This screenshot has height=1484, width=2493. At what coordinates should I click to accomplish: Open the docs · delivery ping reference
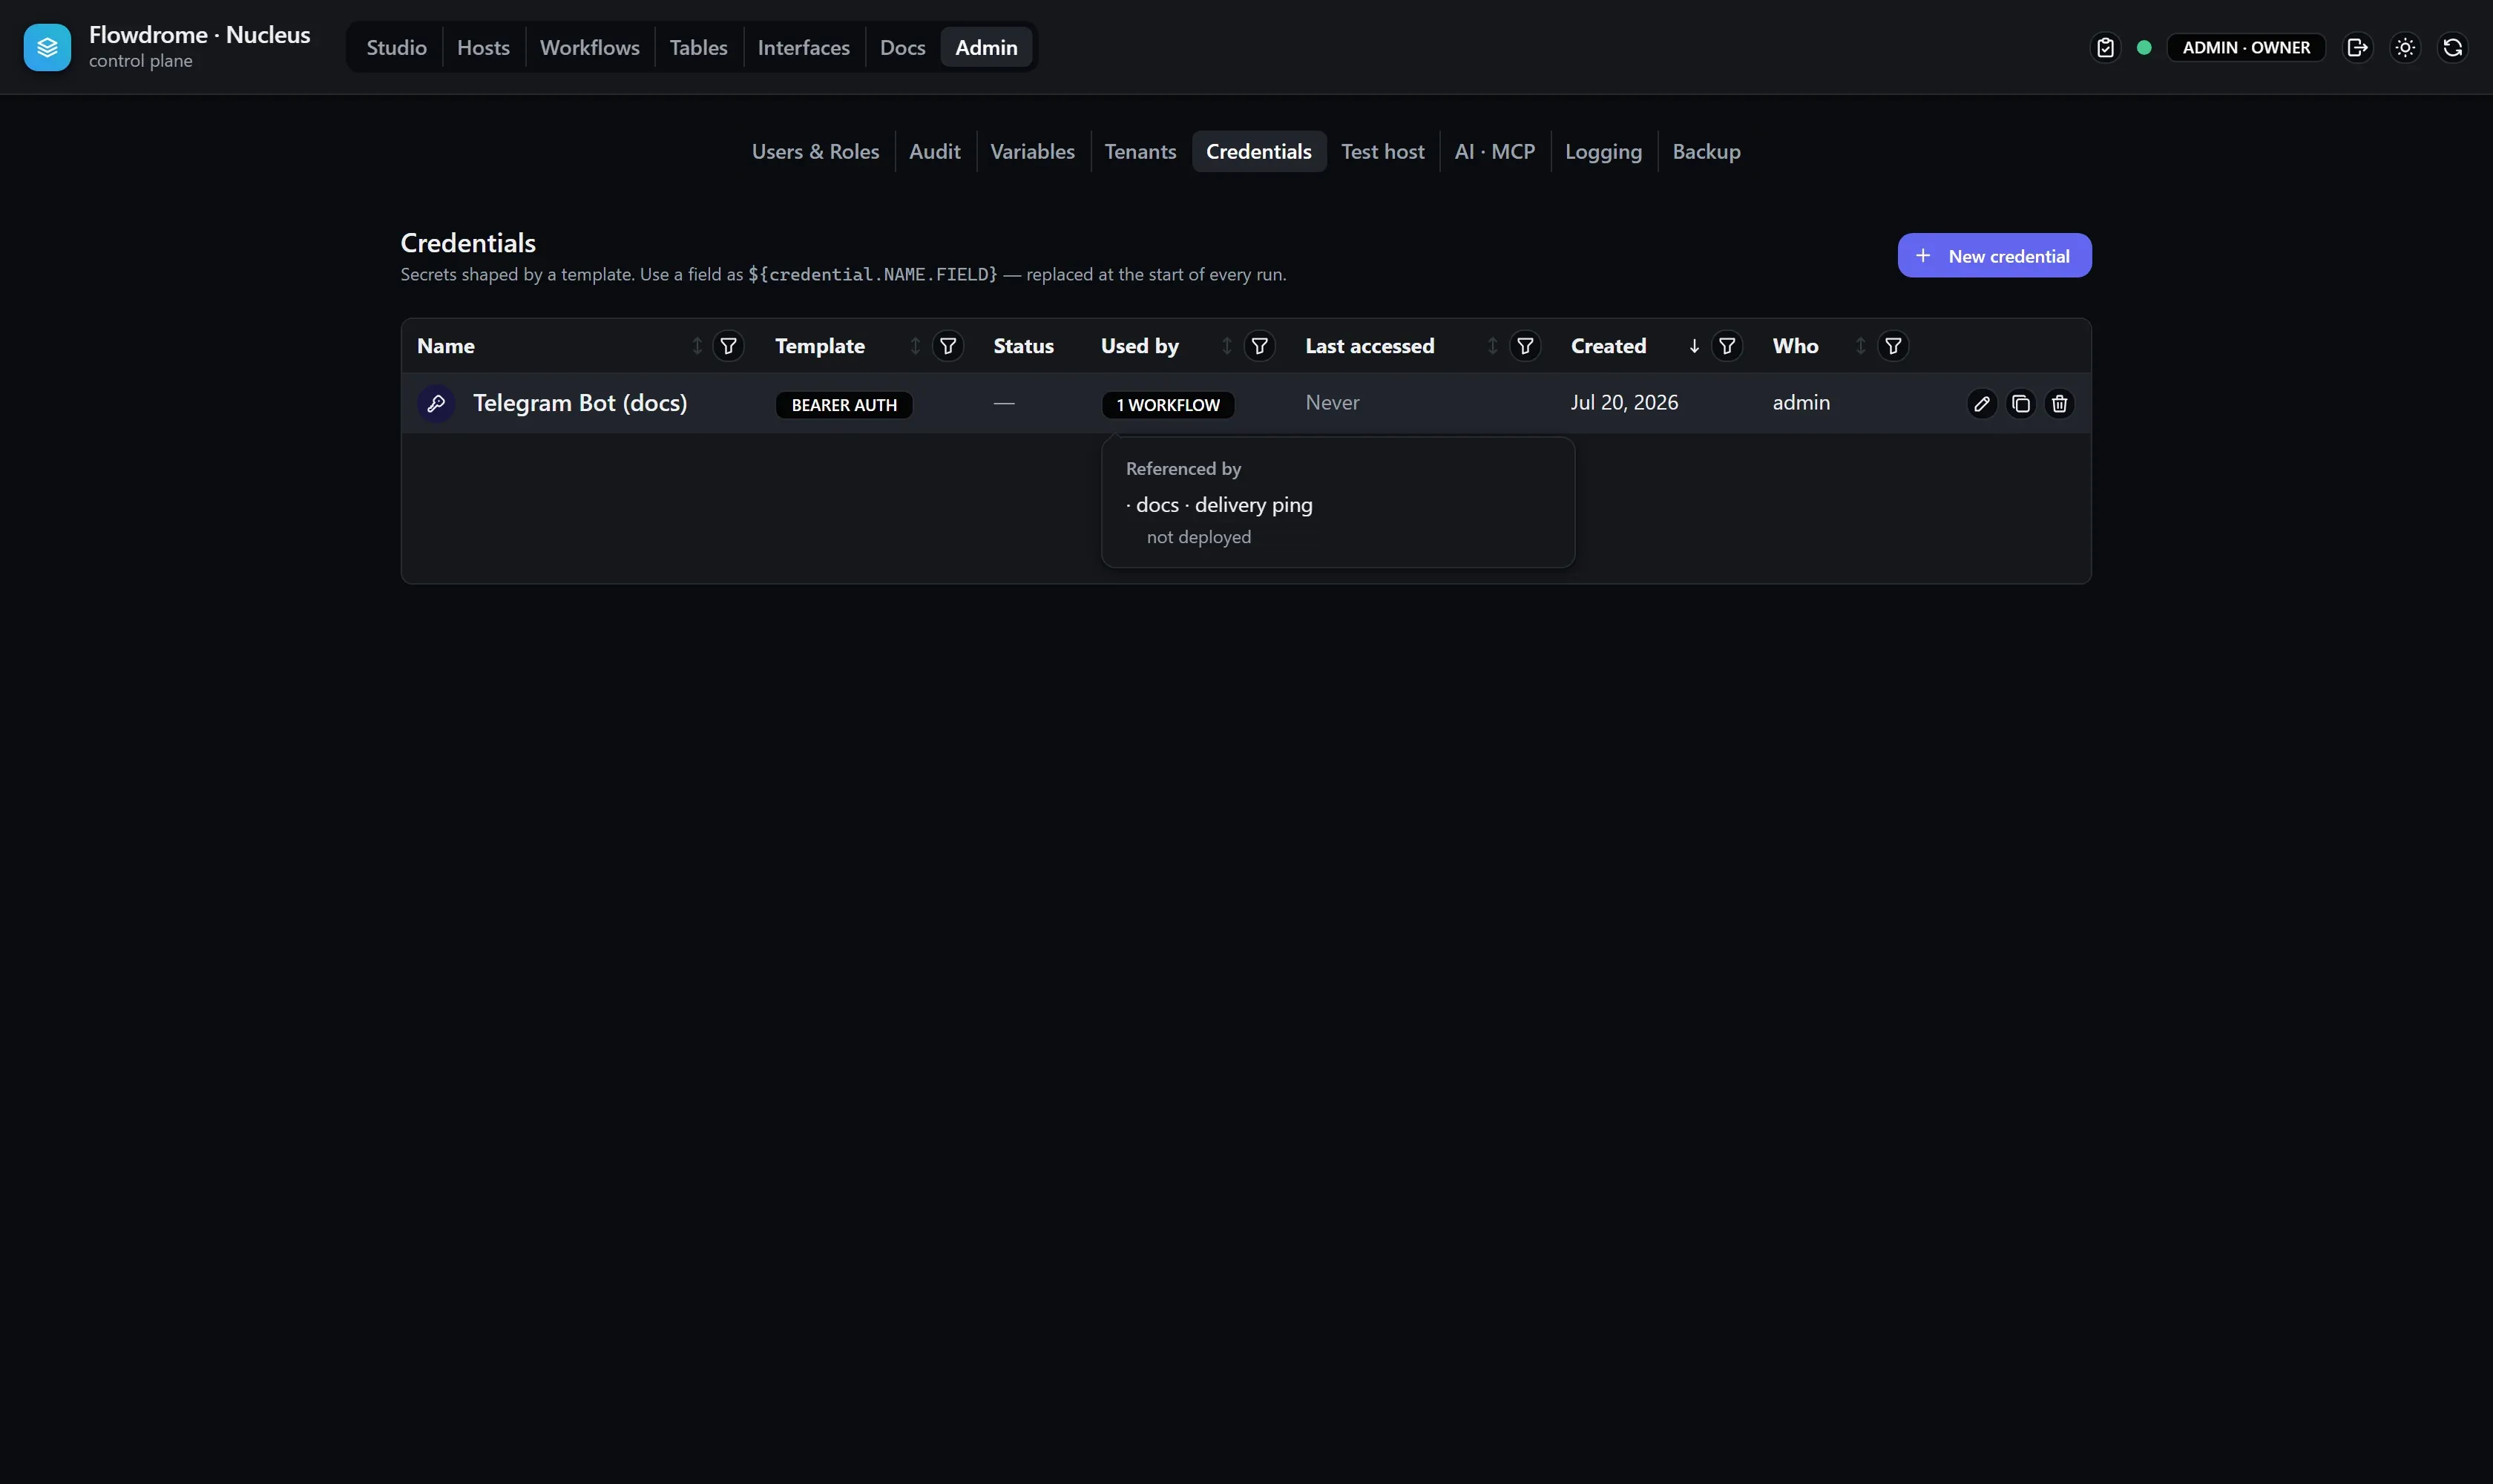[1224, 505]
